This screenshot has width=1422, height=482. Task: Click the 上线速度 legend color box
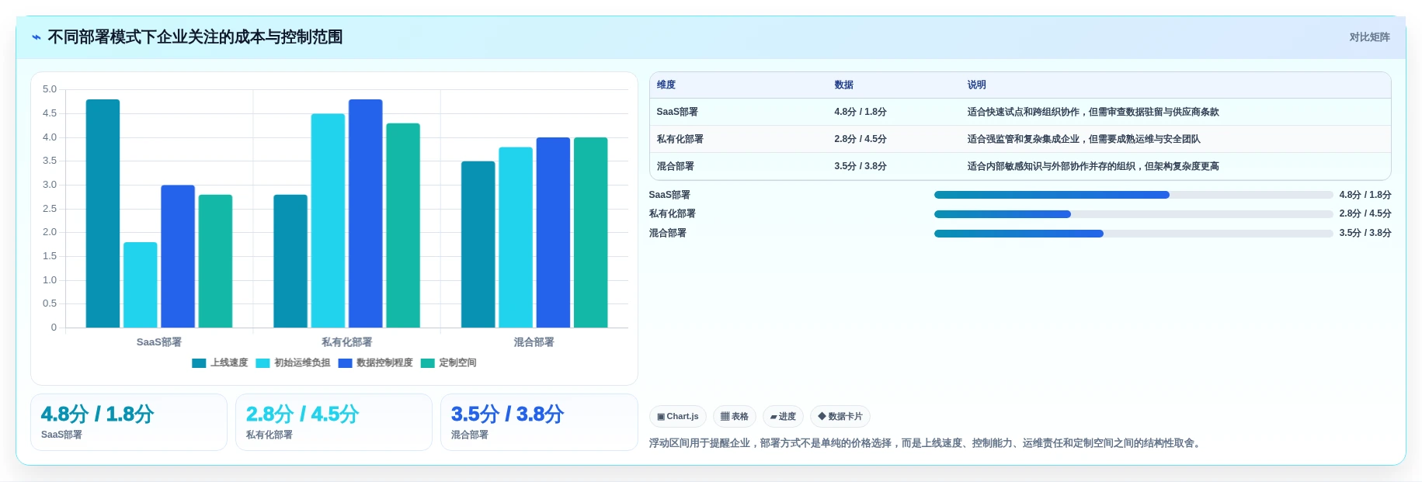coord(199,363)
